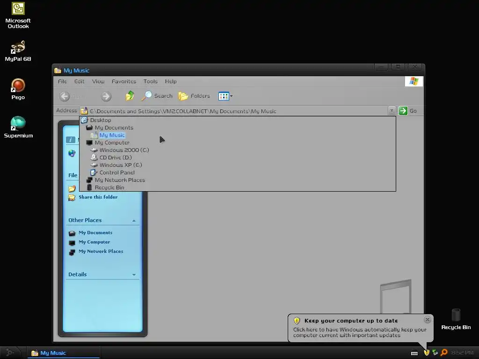
Task: Open the Favorites menu
Action: pyautogui.click(x=123, y=81)
